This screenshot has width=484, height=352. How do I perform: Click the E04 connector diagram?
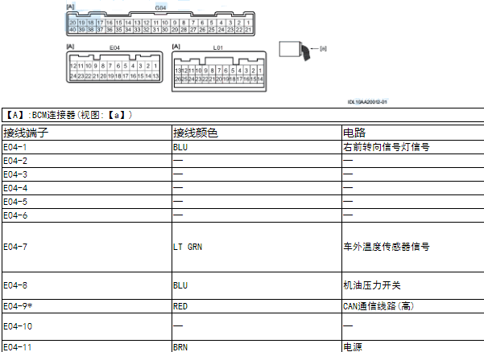114,67
